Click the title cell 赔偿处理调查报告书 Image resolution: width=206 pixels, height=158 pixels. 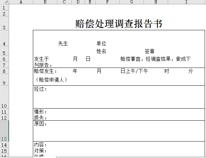(119, 24)
